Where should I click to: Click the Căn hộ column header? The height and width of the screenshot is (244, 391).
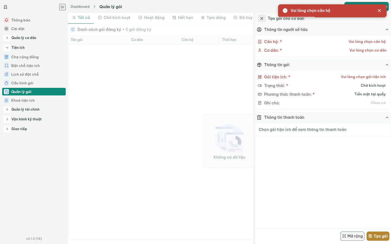click(199, 40)
